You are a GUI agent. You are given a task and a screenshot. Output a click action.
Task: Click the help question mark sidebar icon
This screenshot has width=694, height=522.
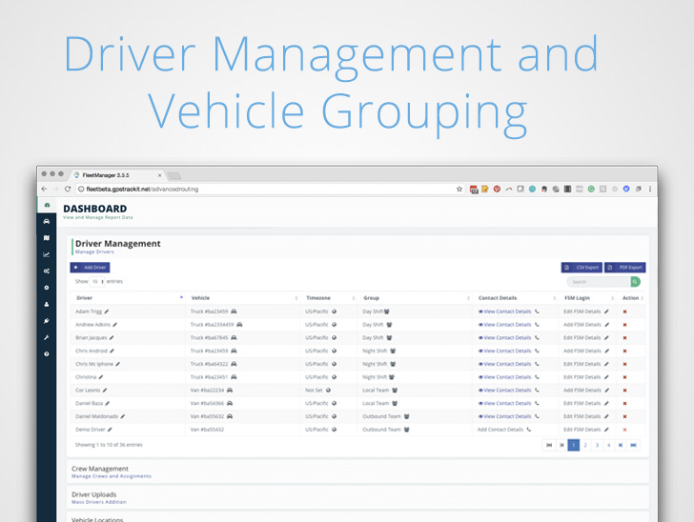tap(47, 353)
